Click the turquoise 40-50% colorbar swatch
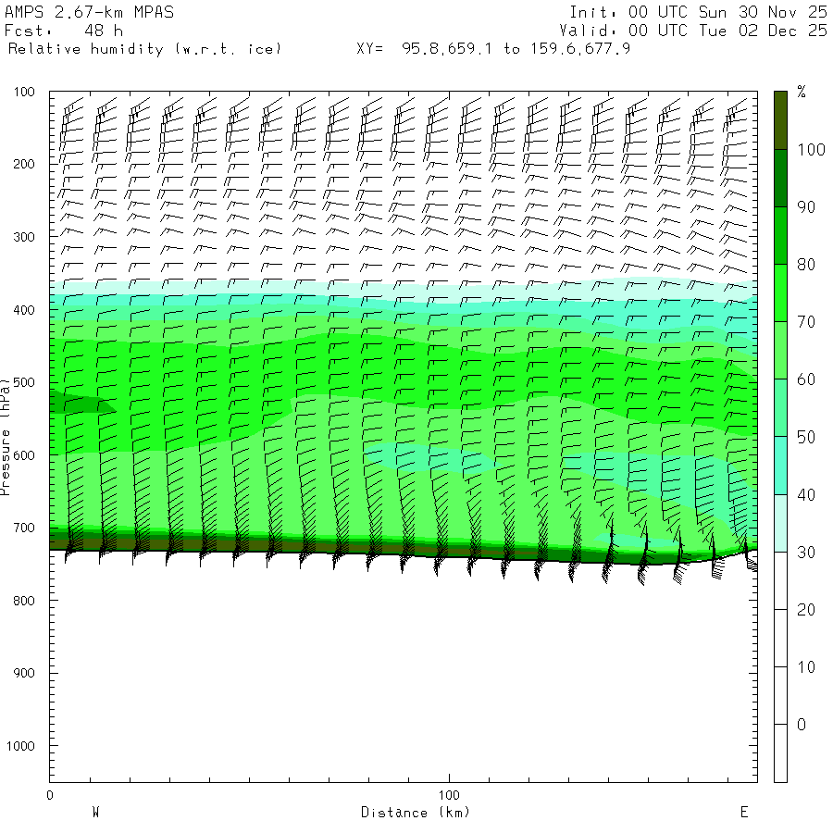Screen dimensions: 833x833 click(x=780, y=466)
